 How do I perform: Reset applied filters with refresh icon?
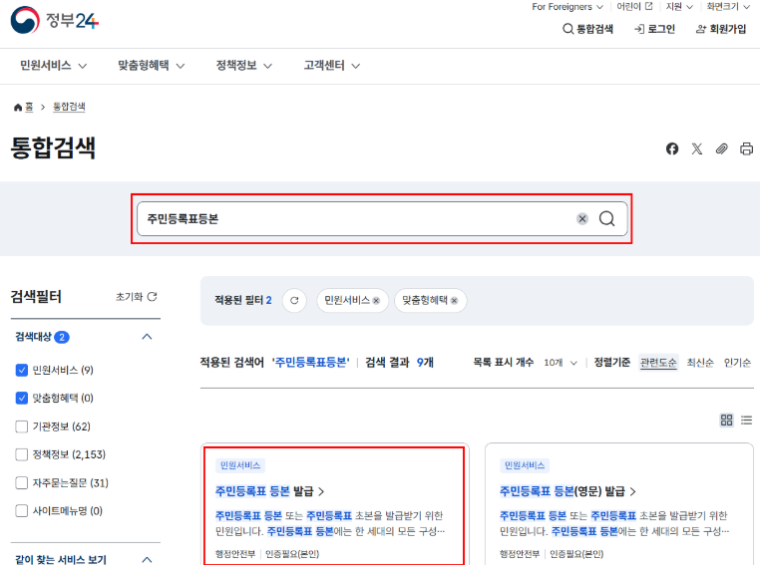tap(293, 300)
